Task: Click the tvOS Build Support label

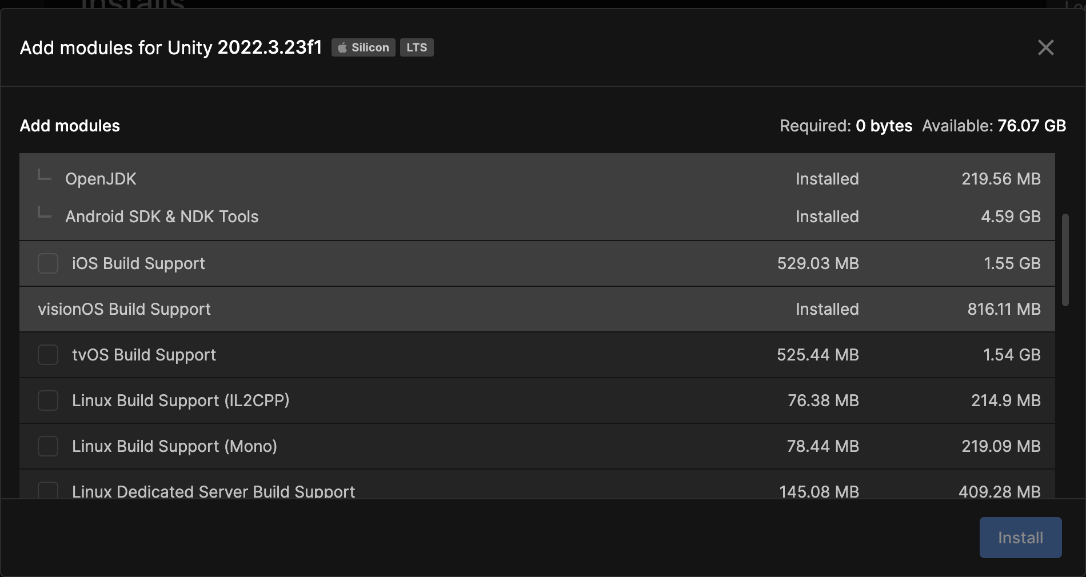Action: [x=144, y=355]
